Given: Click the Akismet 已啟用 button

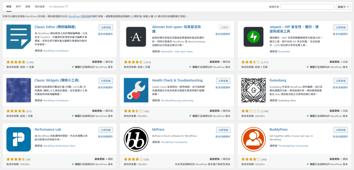Looking at the screenshot, I should coord(224,28).
